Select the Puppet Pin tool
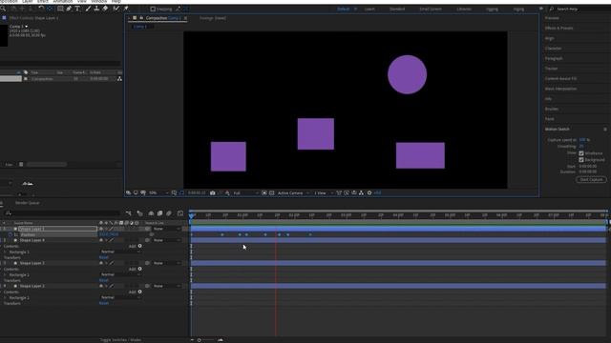611x343 pixels. click(126, 9)
